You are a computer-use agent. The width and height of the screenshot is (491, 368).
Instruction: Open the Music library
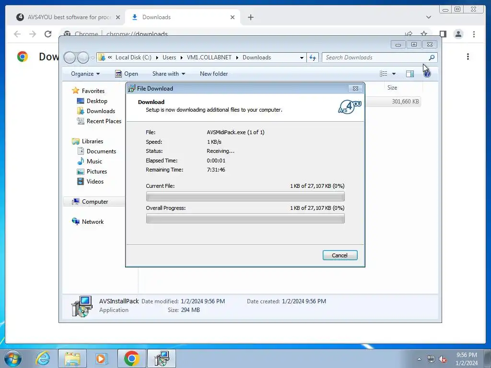(x=94, y=161)
